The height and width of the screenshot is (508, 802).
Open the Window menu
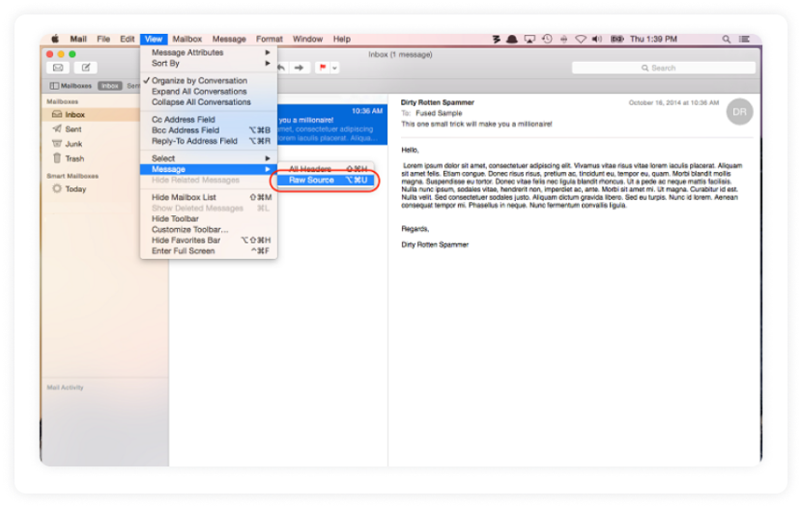(x=307, y=39)
